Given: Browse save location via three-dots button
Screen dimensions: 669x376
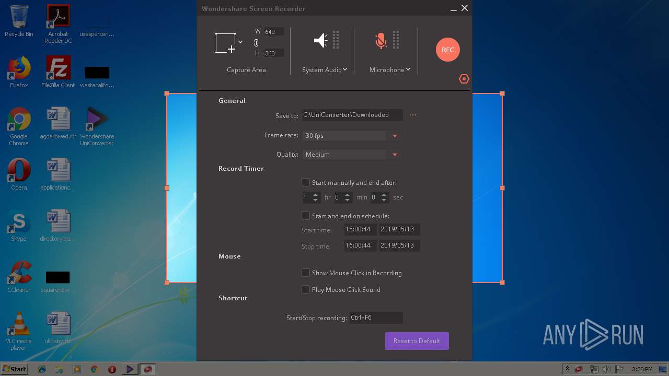Looking at the screenshot, I should coord(413,115).
